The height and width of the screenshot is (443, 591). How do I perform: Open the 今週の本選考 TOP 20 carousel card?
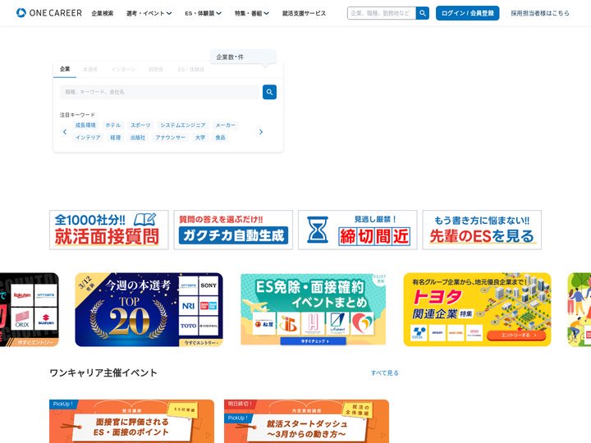point(149,309)
